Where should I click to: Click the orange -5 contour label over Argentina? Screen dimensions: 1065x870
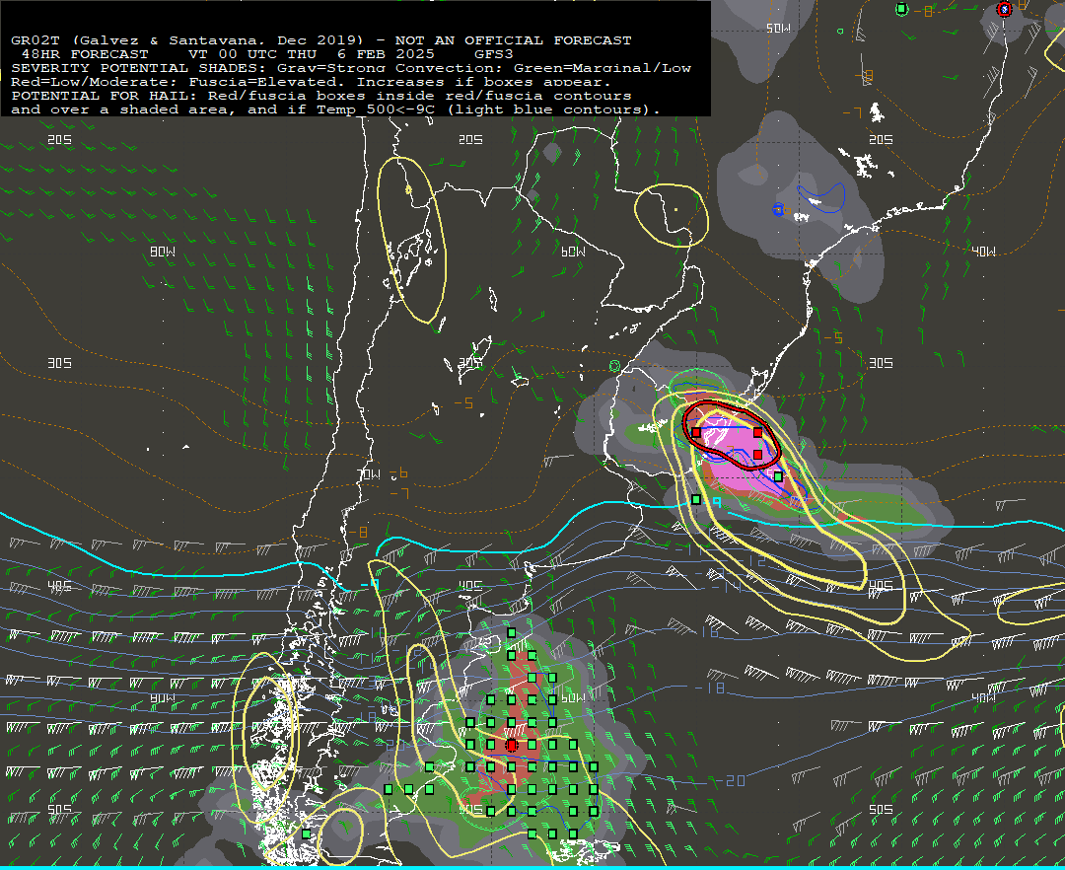tap(463, 403)
